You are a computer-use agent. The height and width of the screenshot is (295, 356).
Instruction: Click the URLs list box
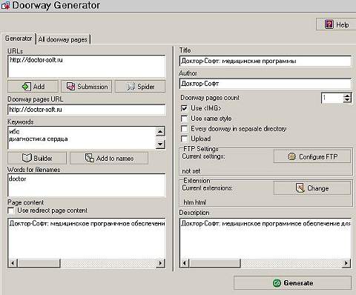[87, 67]
